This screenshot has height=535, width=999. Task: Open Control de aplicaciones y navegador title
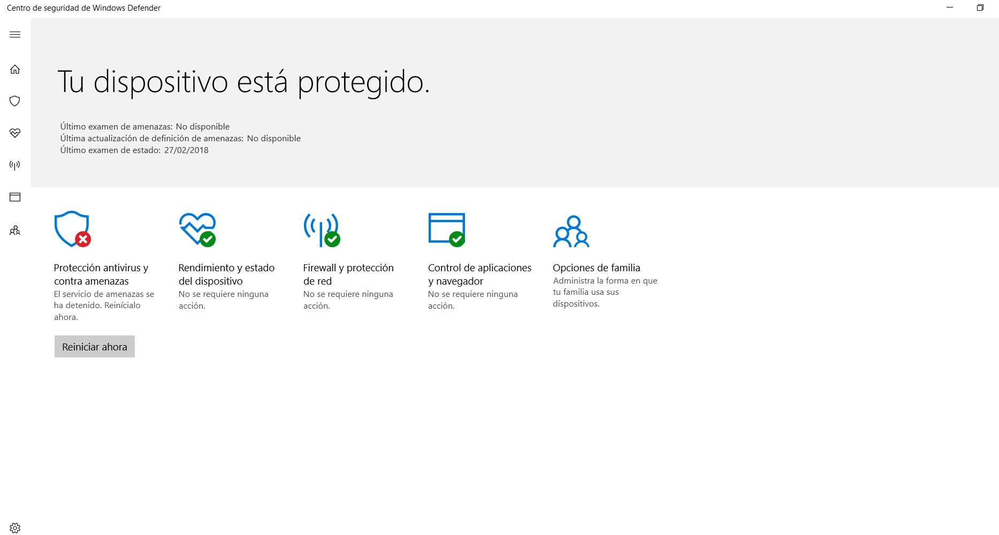coord(479,274)
